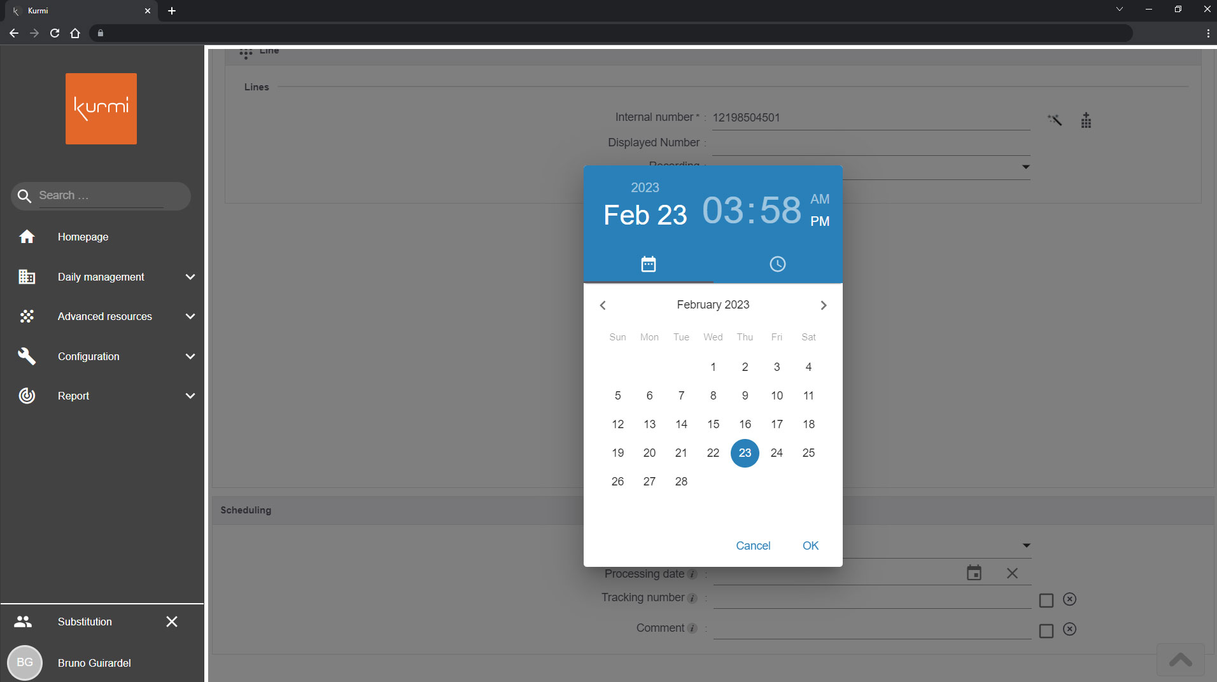Open Processing date calendar icon
Viewport: 1217px width, 682px height.
[x=974, y=573]
